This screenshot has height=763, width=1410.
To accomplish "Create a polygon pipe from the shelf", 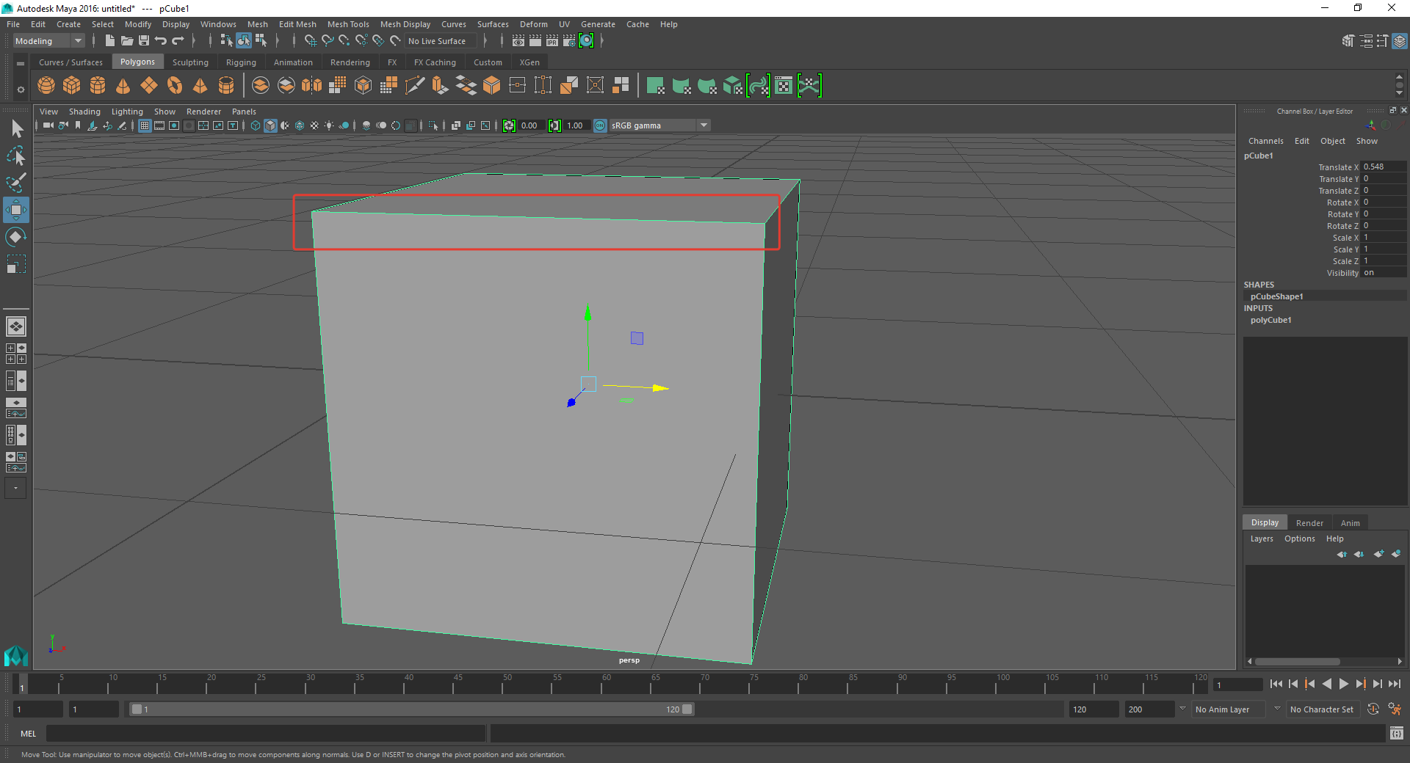I will pyautogui.click(x=226, y=86).
